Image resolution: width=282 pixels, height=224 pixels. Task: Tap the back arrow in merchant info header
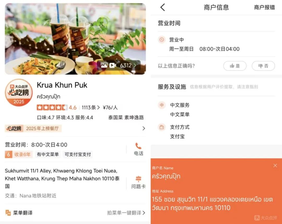pyautogui.click(x=163, y=7)
